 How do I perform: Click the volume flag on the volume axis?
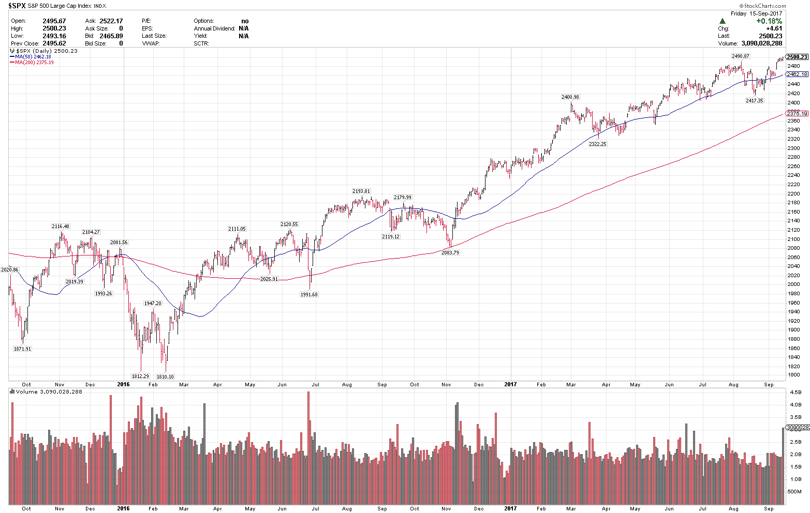pyautogui.click(x=797, y=428)
